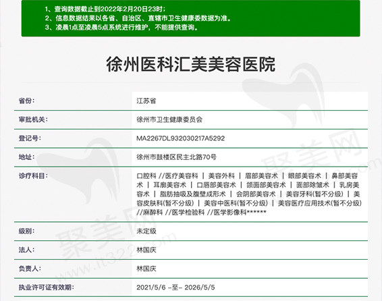Select address 徐州市鼓楼区民主北路70号
Screen dimensions: 382x301
pyautogui.click(x=176, y=157)
